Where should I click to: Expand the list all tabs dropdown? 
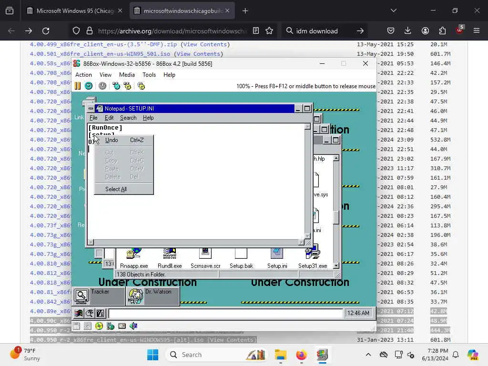click(x=394, y=10)
